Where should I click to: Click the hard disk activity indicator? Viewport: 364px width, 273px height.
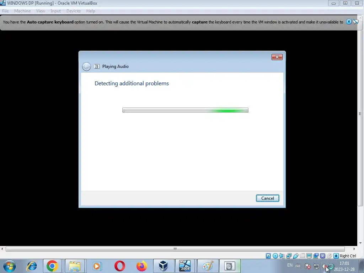[268, 256]
